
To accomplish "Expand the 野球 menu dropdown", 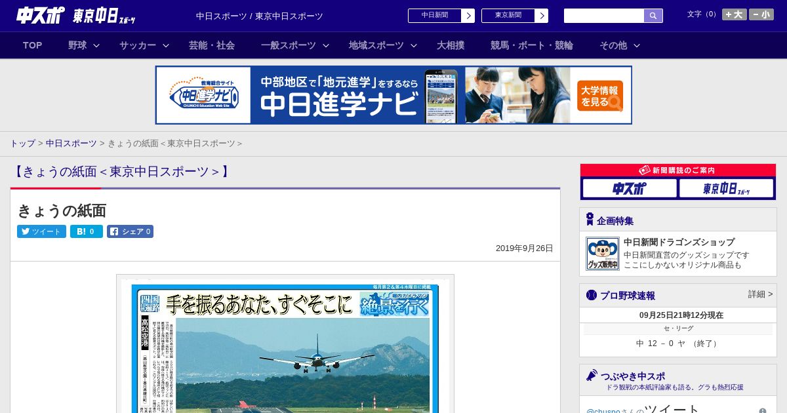I will click(x=96, y=45).
